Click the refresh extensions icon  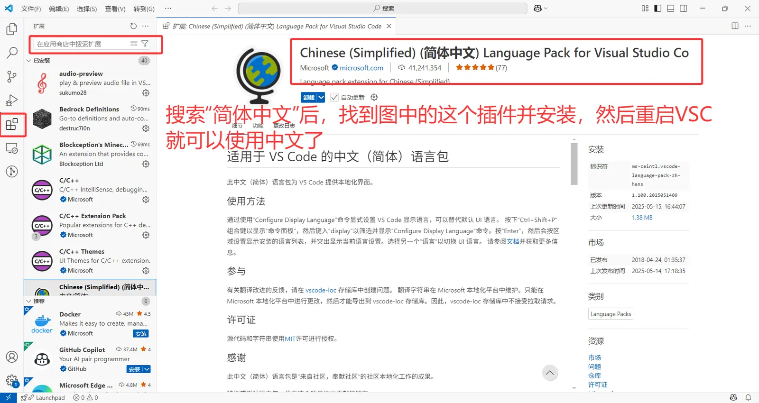[x=133, y=26]
